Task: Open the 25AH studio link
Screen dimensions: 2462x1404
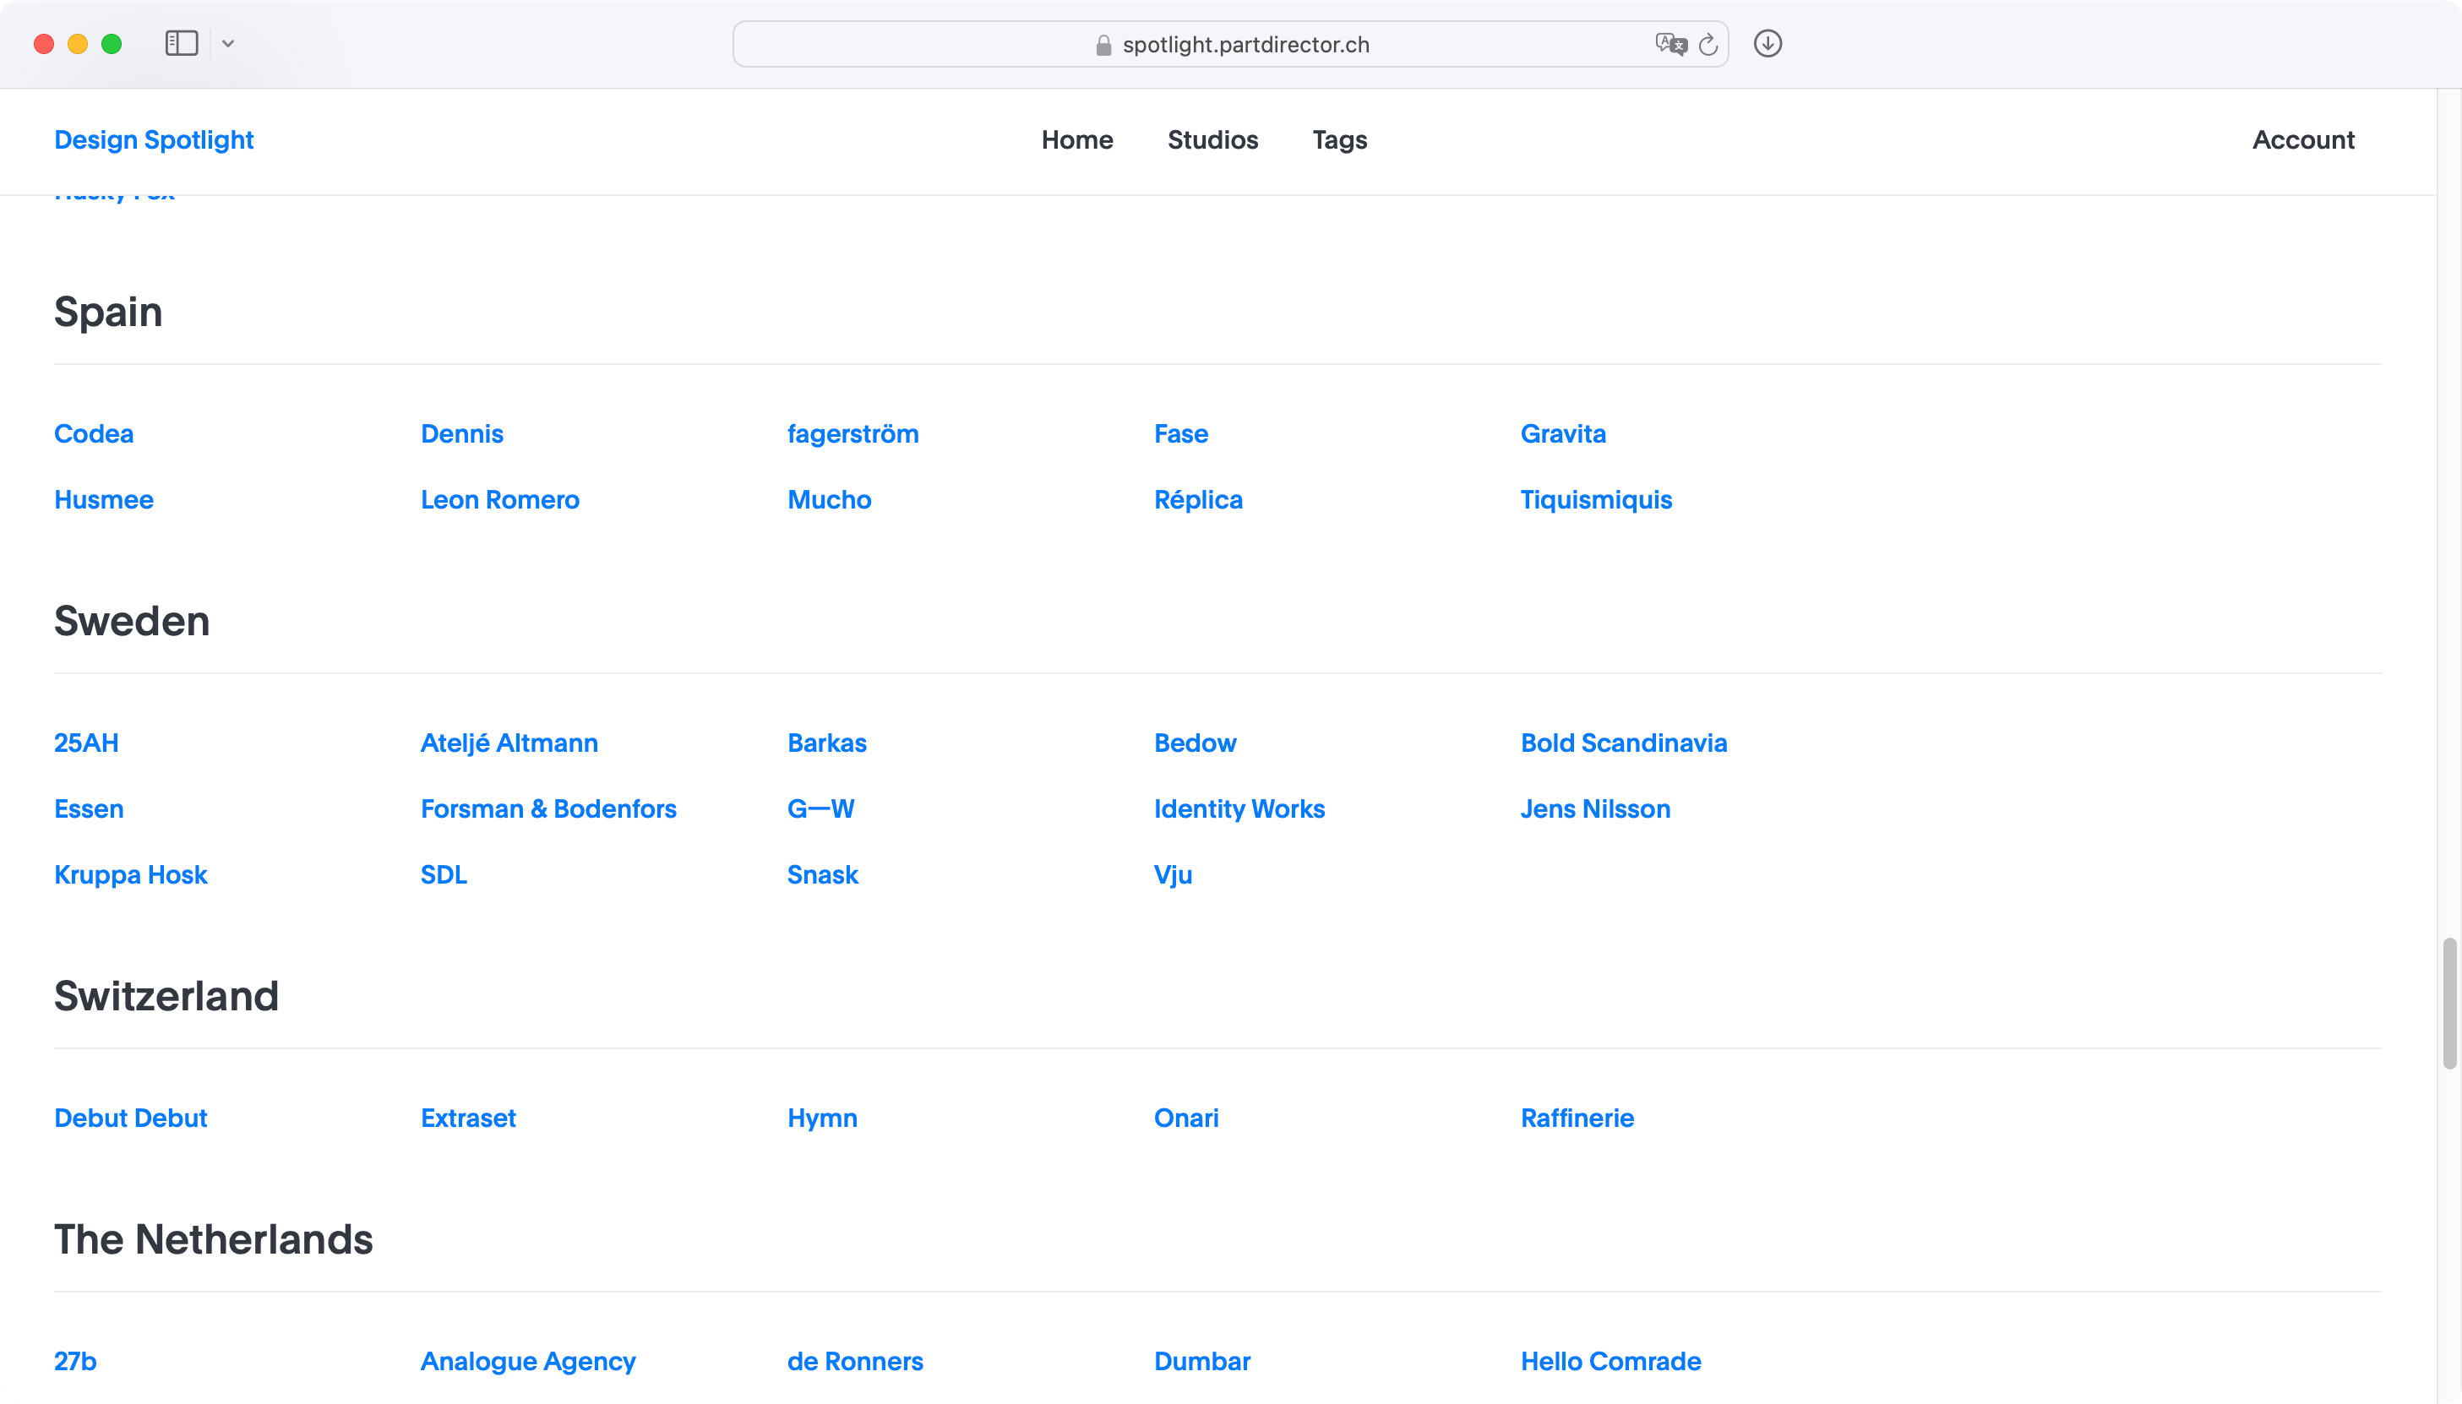Action: [x=86, y=743]
